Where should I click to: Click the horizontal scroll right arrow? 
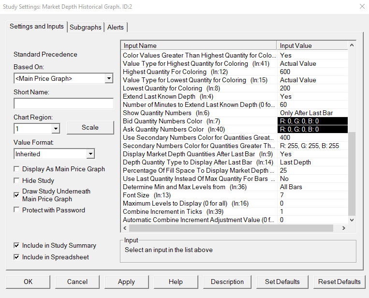click(x=344, y=228)
